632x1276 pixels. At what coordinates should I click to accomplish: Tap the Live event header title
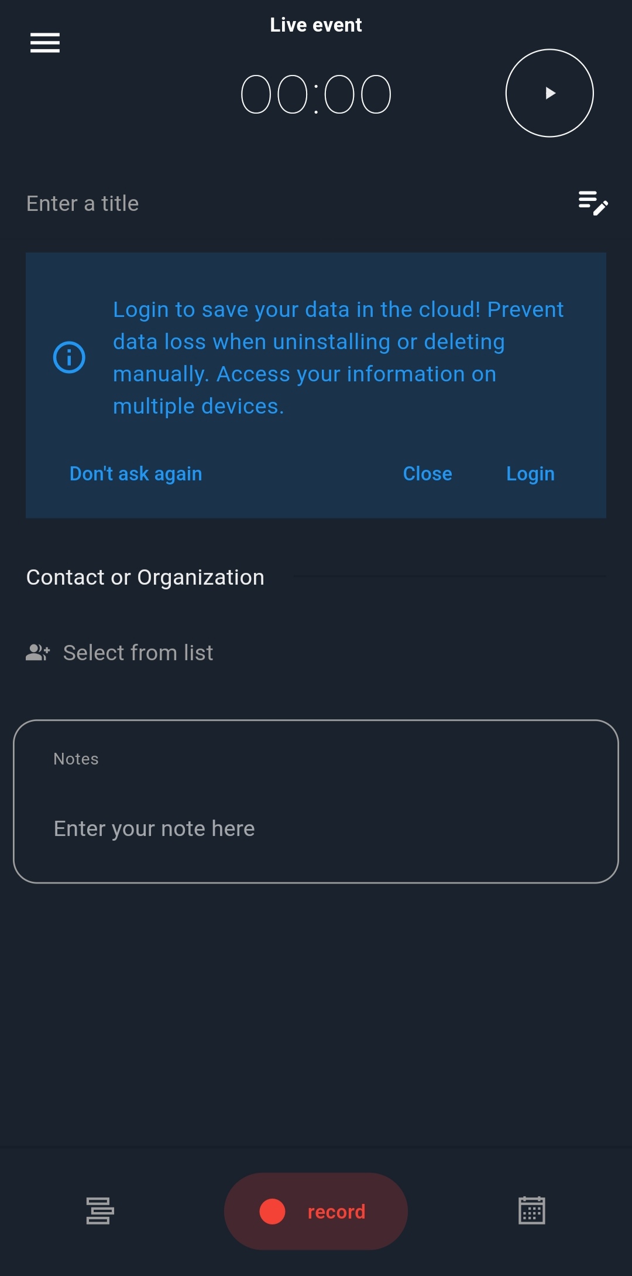coord(316,25)
